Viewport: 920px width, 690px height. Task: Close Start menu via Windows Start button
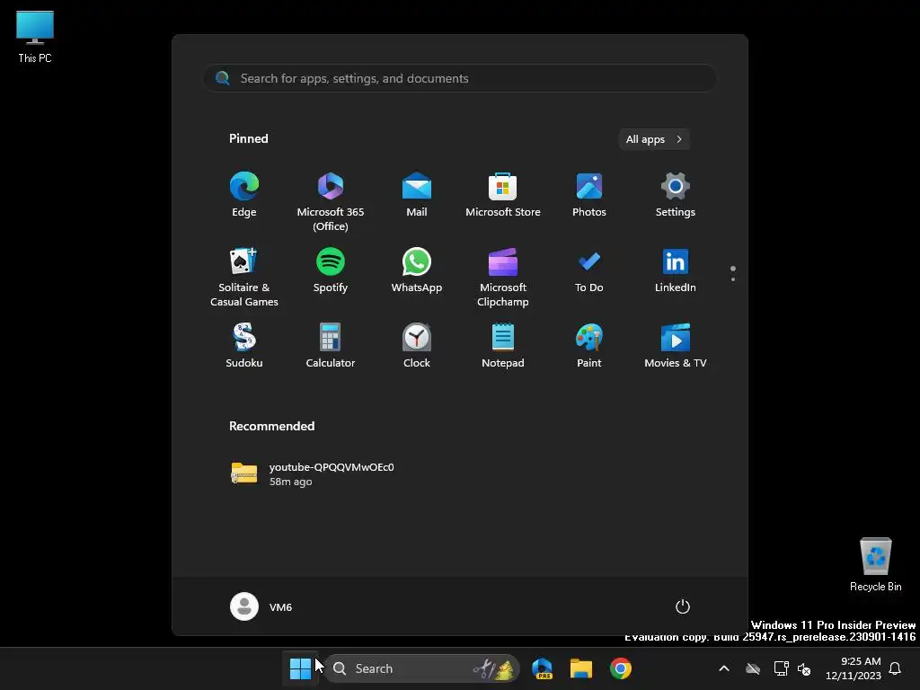pyautogui.click(x=300, y=668)
